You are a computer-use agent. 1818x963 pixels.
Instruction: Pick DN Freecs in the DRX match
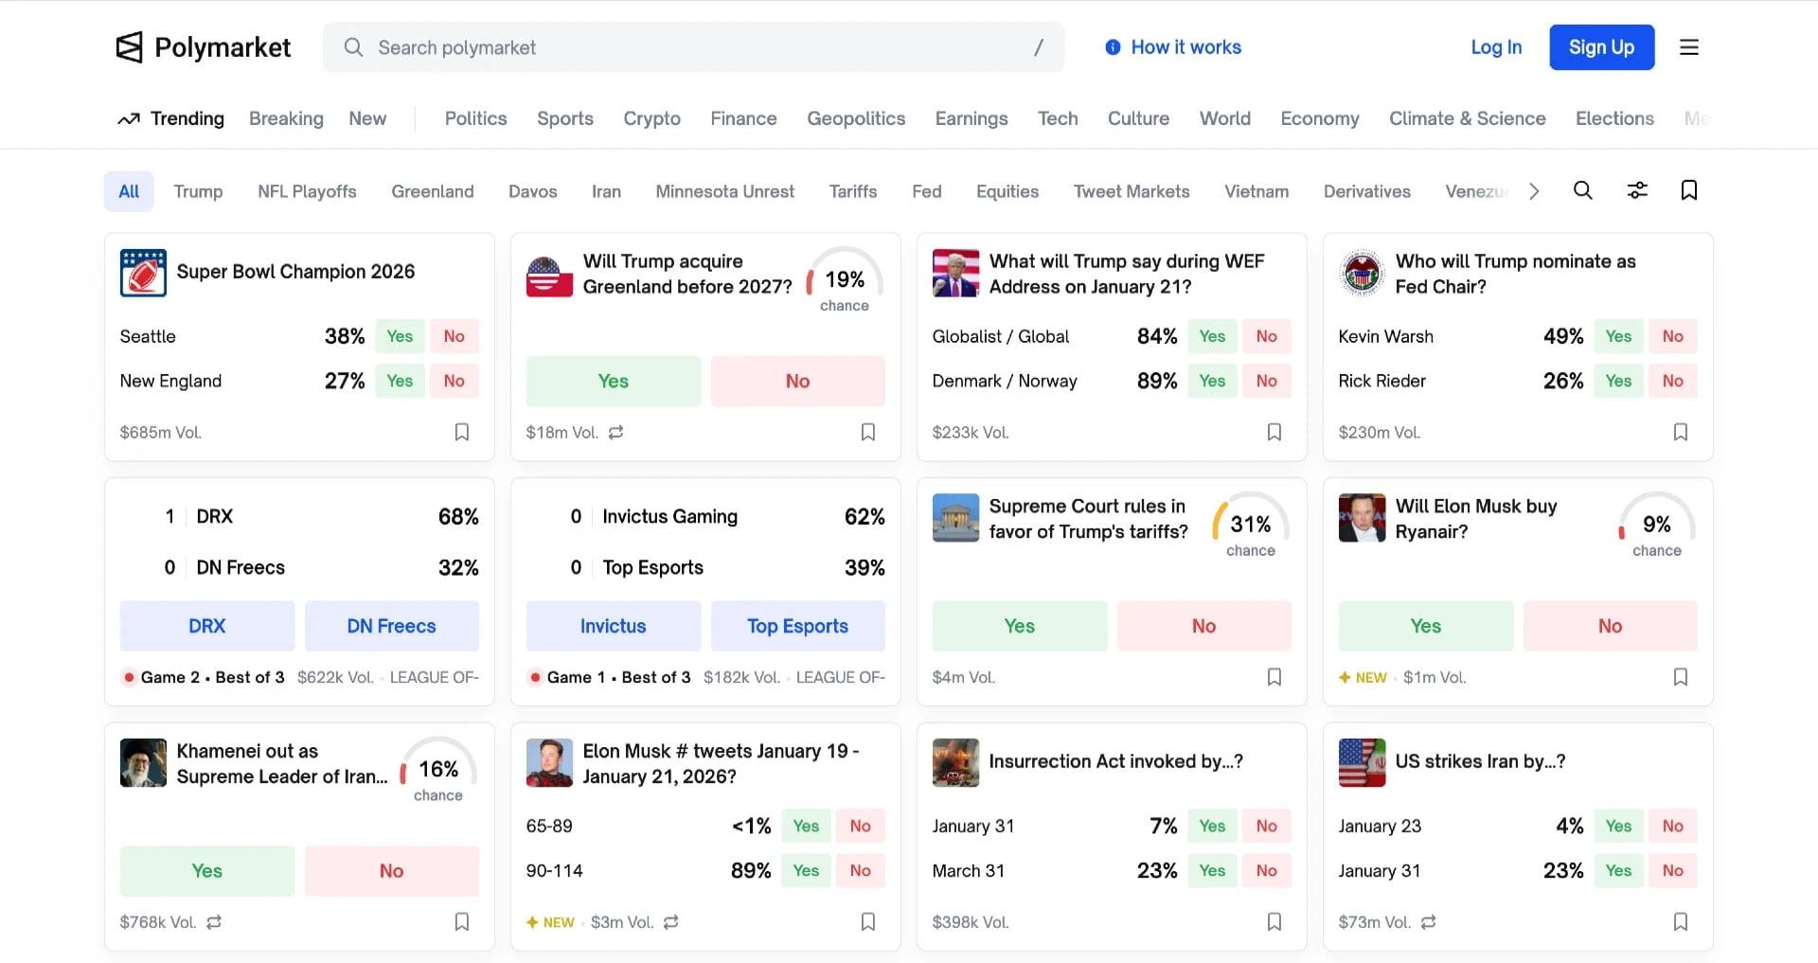(x=392, y=626)
